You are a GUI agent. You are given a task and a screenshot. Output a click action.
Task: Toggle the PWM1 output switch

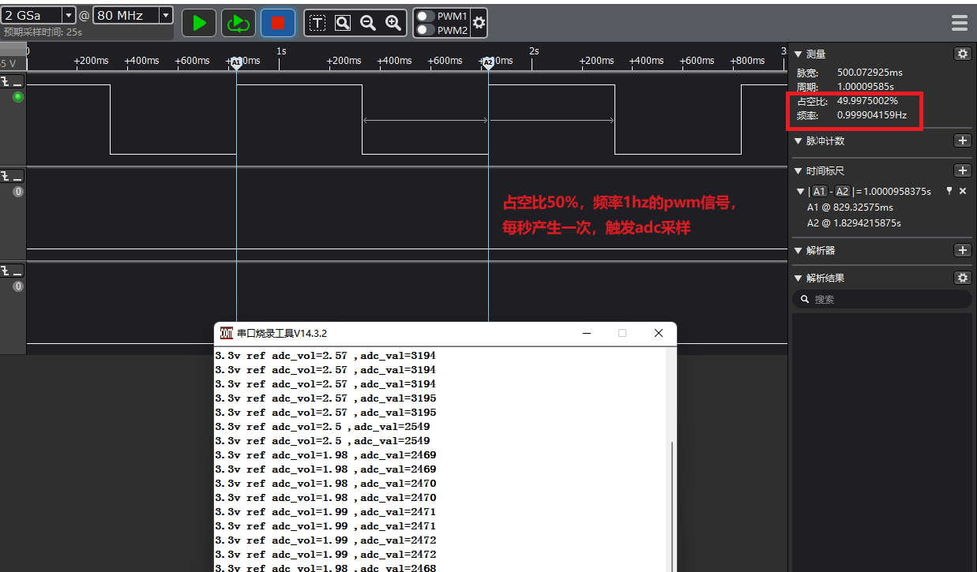click(x=426, y=16)
